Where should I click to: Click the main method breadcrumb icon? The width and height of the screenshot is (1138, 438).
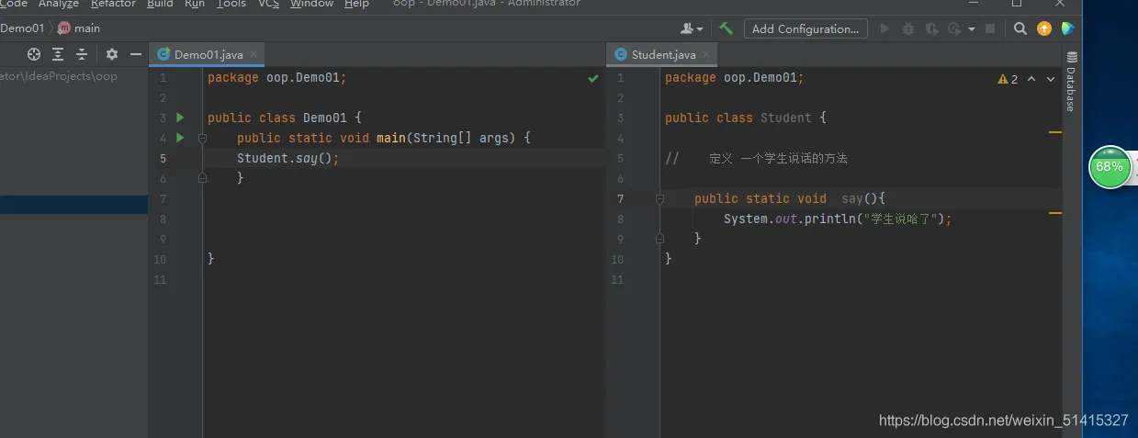point(63,28)
